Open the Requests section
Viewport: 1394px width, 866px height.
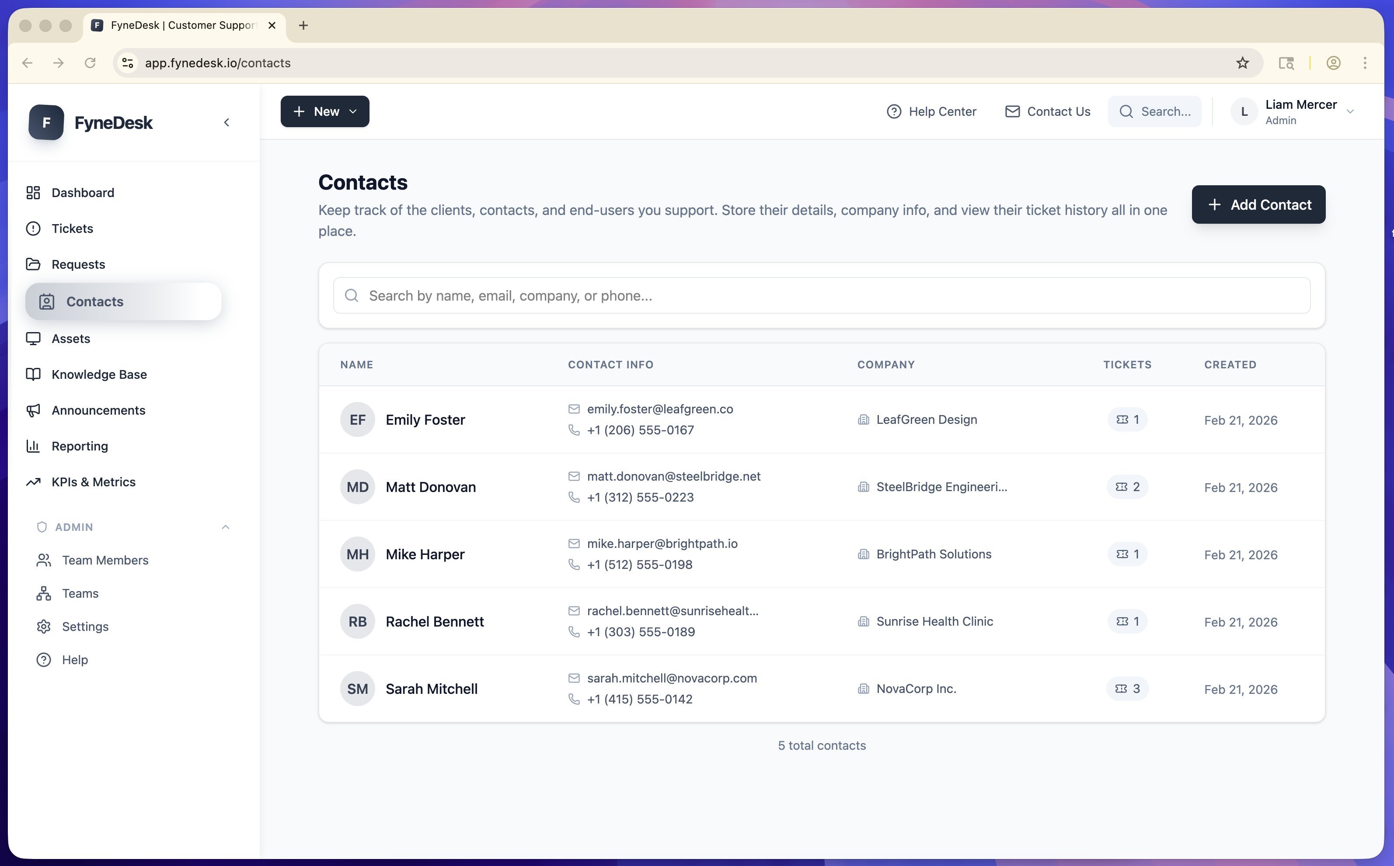[x=79, y=264]
